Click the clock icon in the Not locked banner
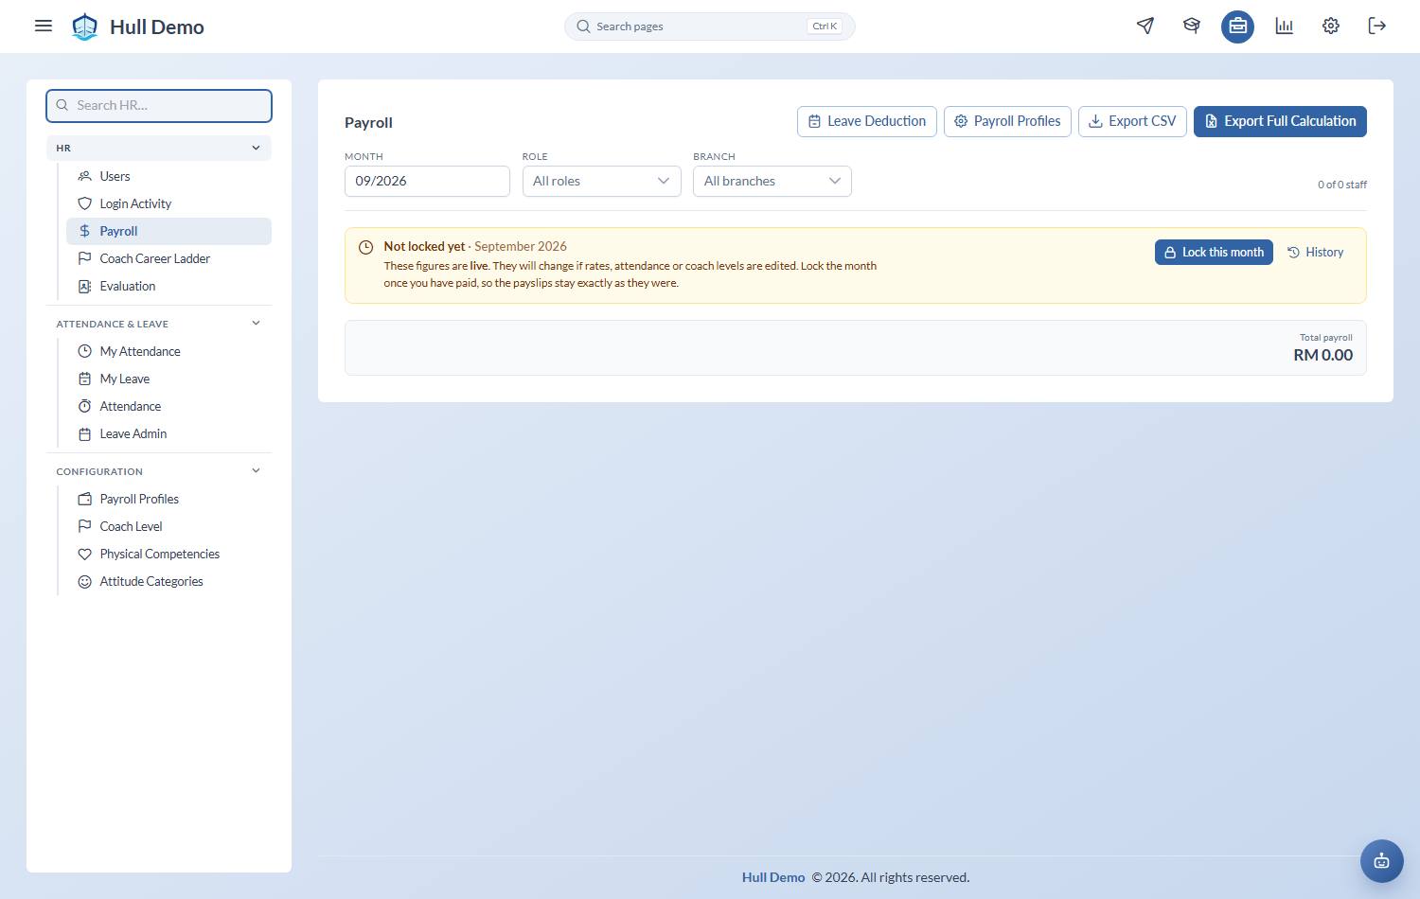The width and height of the screenshot is (1420, 899). [365, 247]
